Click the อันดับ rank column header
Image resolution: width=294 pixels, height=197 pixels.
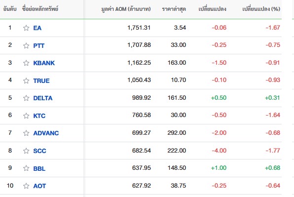click(10, 9)
